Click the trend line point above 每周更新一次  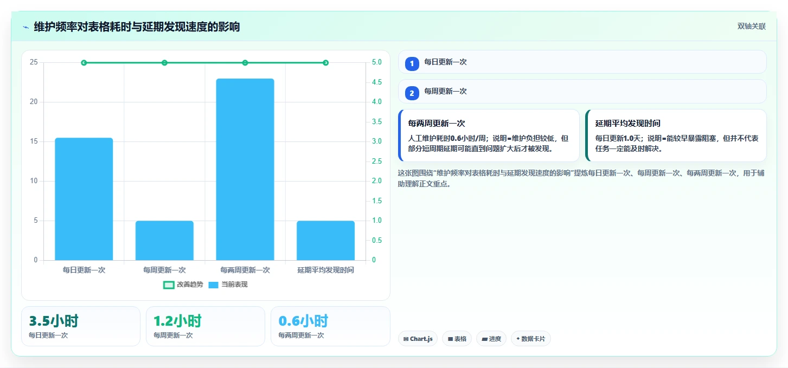tap(164, 63)
